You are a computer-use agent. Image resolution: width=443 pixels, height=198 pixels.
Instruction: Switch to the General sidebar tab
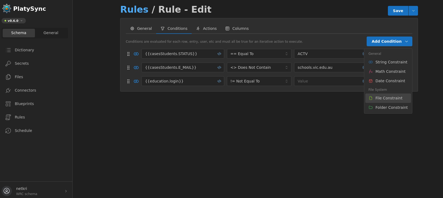click(51, 33)
